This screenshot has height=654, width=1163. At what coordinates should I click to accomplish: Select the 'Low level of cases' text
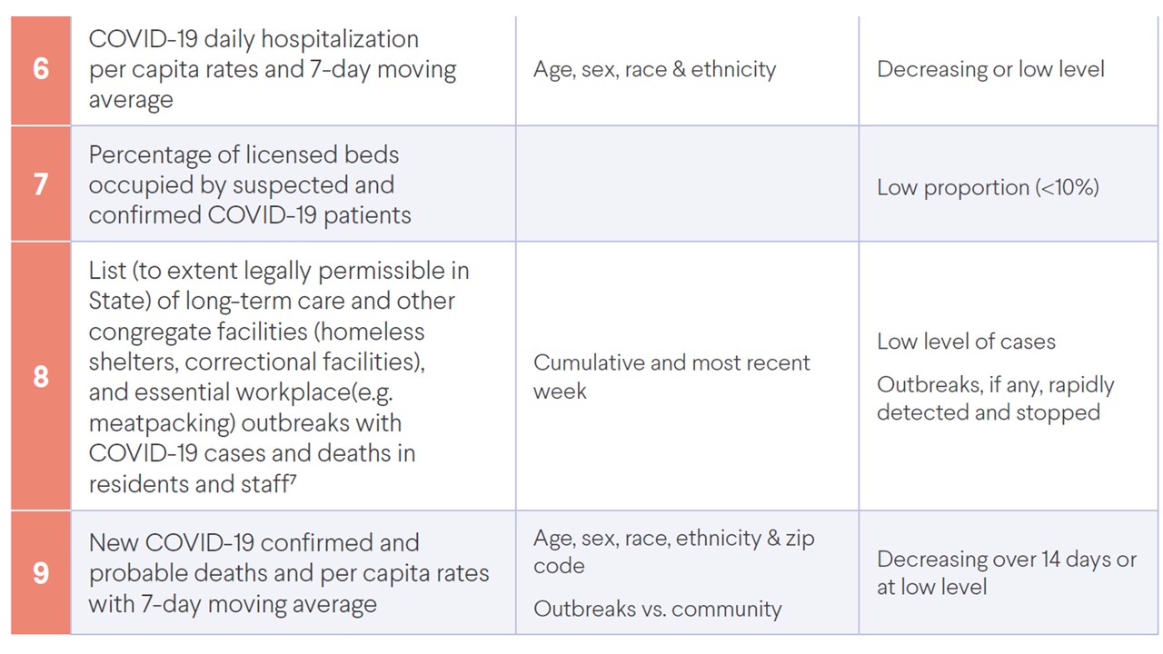coord(966,342)
